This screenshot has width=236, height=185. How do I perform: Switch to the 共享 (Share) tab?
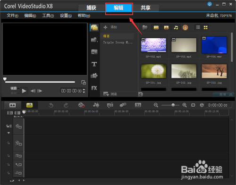145,8
